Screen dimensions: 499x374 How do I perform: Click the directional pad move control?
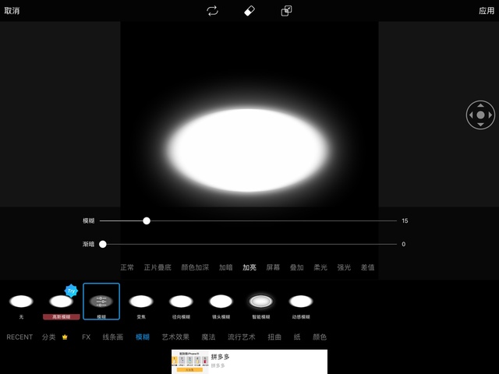tap(480, 115)
